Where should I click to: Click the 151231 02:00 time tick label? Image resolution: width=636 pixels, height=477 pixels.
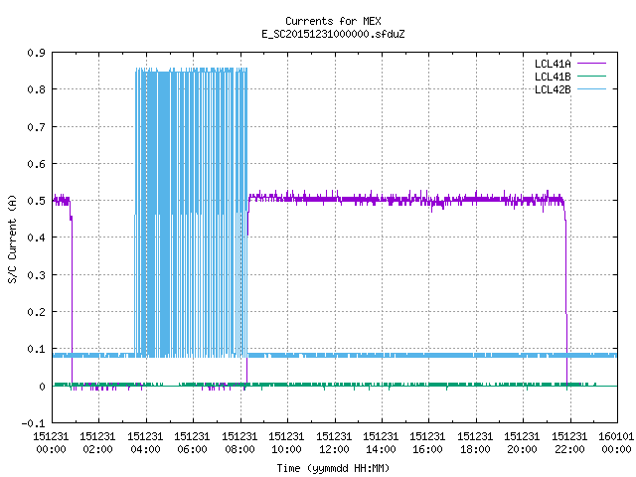tap(97, 442)
